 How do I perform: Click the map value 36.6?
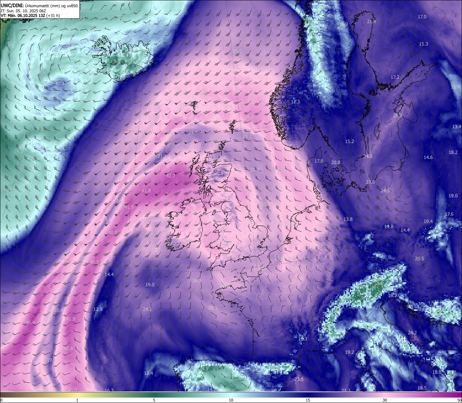249,116
